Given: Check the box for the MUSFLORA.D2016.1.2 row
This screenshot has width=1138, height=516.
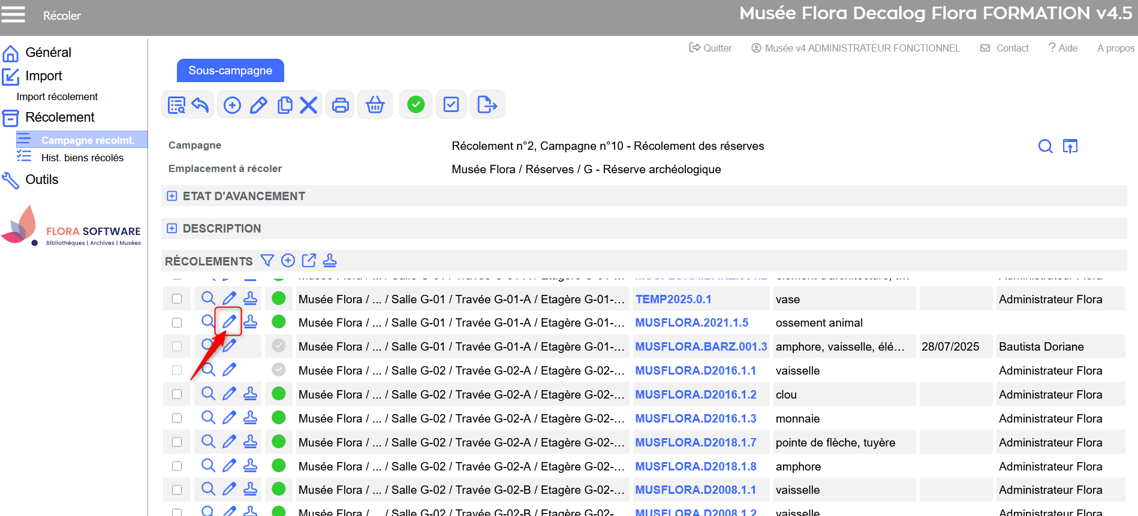Looking at the screenshot, I should click(x=177, y=394).
